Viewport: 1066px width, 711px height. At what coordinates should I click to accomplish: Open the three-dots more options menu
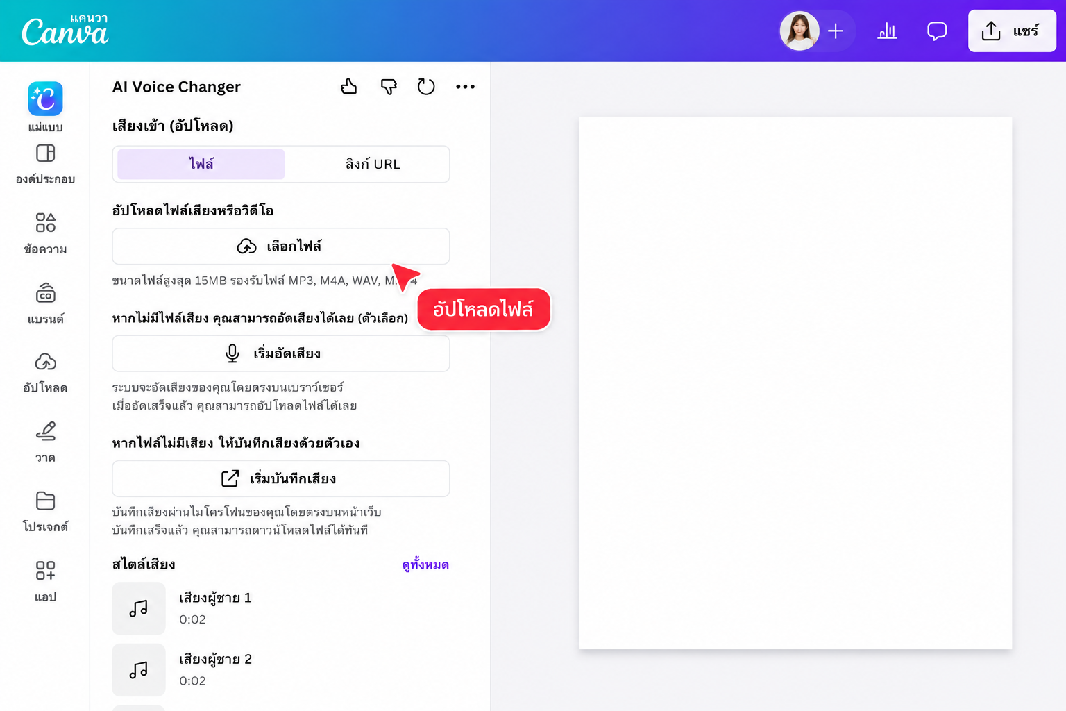(465, 87)
